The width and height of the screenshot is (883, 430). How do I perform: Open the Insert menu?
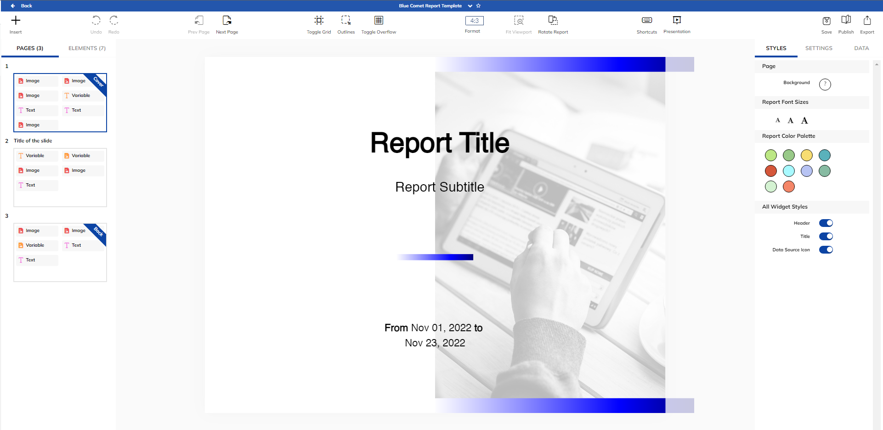click(16, 23)
